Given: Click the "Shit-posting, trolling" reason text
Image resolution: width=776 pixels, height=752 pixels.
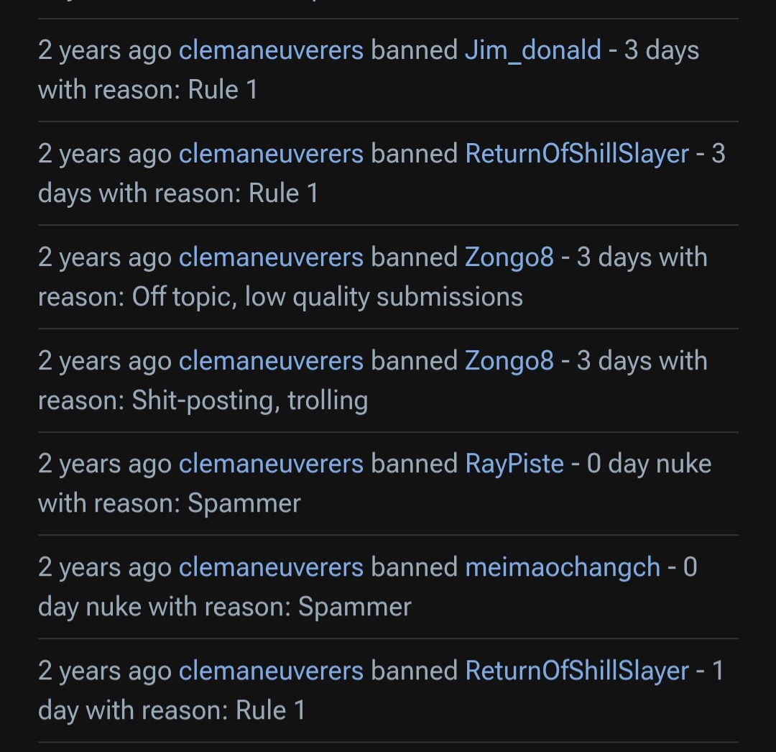Looking at the screenshot, I should click(249, 400).
